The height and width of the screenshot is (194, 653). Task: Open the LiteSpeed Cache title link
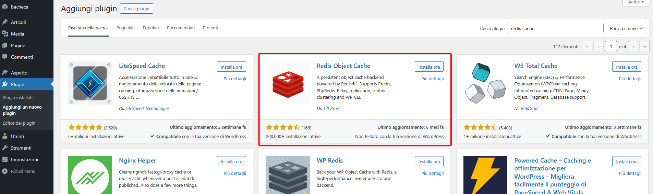coord(142,66)
